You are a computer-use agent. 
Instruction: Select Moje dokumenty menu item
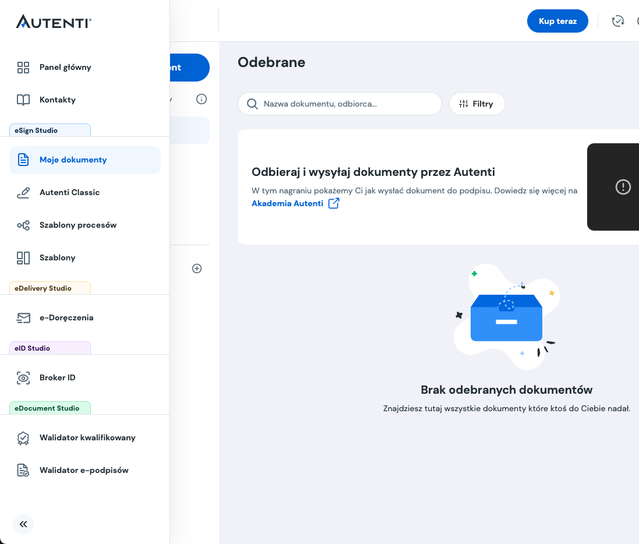click(x=73, y=160)
